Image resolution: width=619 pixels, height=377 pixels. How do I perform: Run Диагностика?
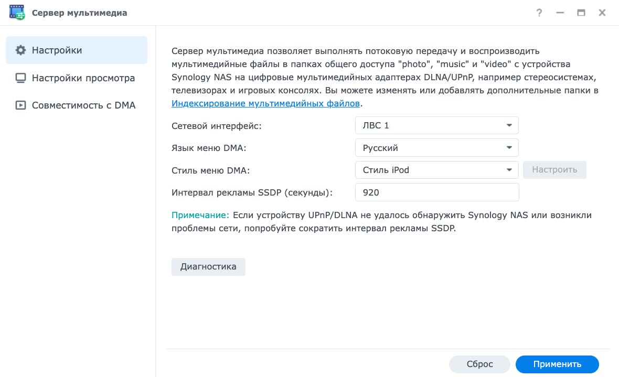pos(208,267)
